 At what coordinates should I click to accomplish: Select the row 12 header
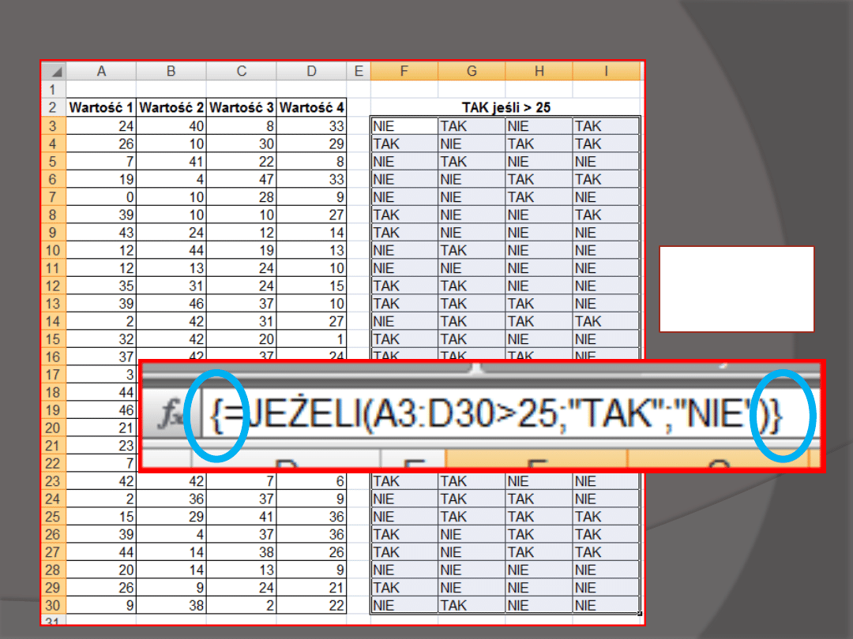point(54,286)
